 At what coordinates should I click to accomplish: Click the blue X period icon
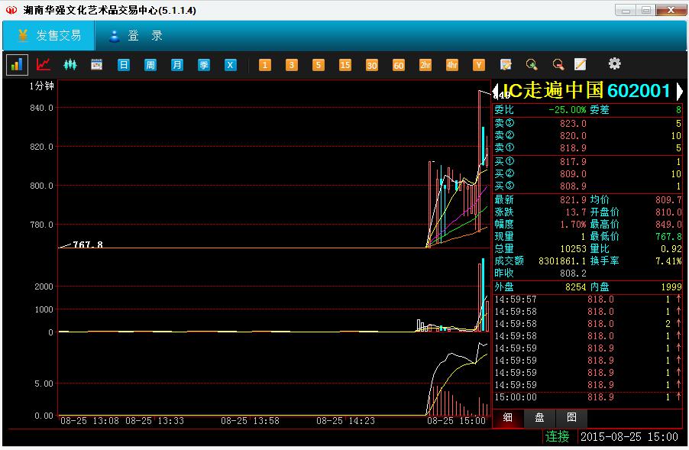pyautogui.click(x=231, y=65)
